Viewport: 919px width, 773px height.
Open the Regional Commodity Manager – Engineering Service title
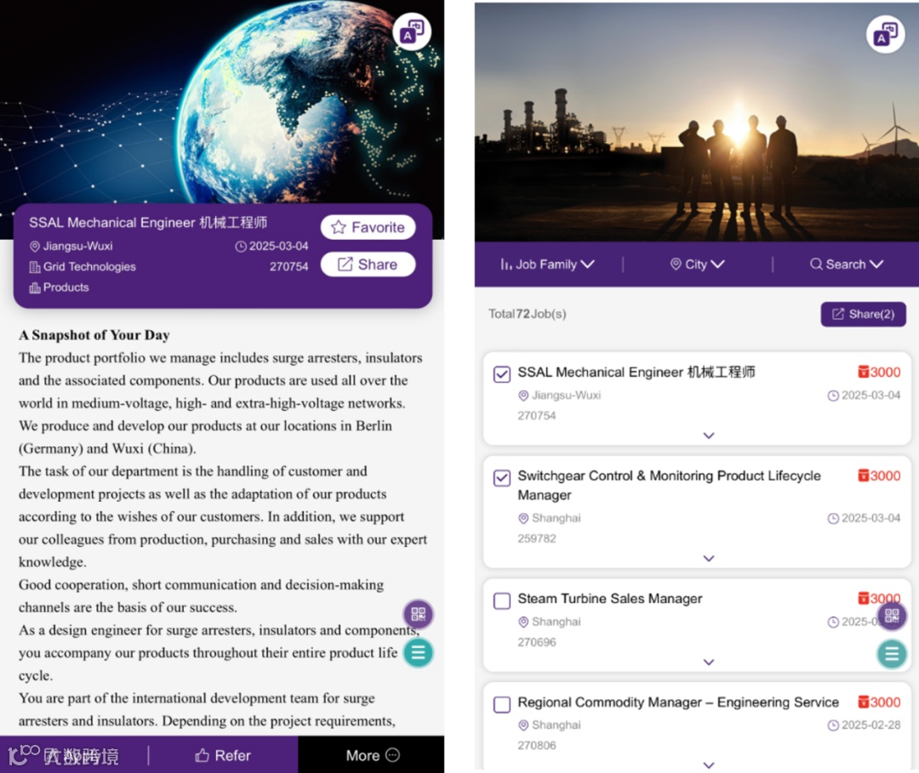point(678,702)
